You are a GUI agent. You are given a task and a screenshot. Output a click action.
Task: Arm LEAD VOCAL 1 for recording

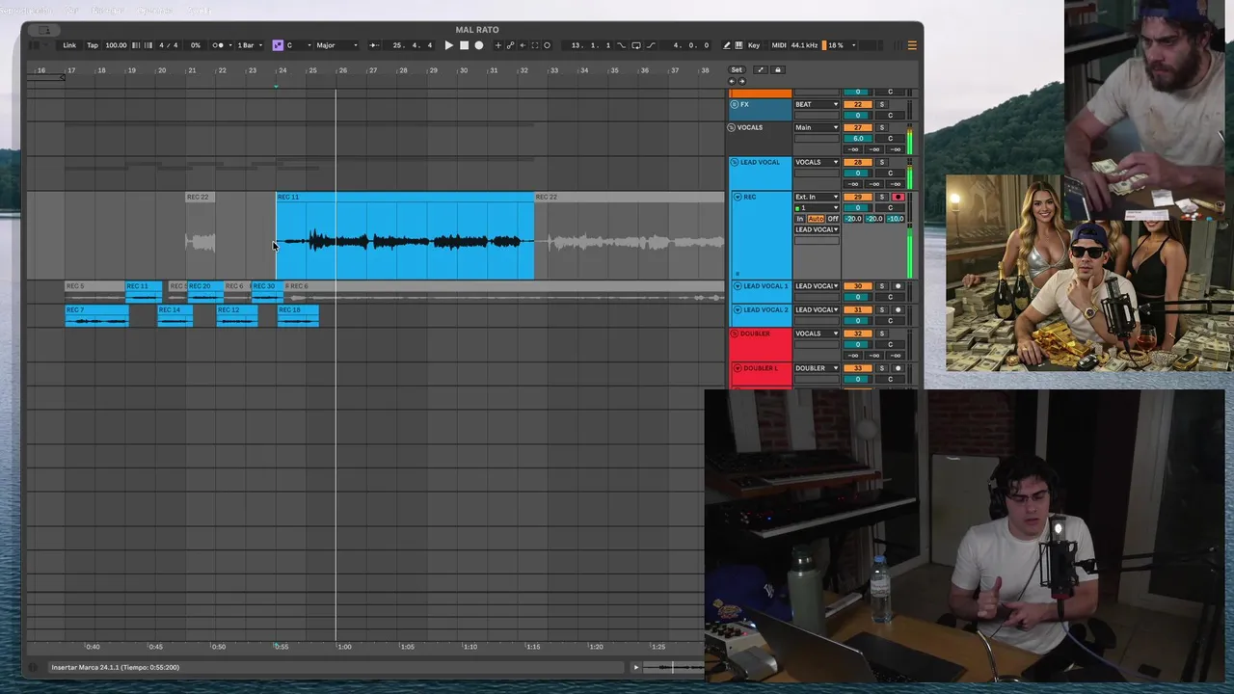[x=899, y=286]
